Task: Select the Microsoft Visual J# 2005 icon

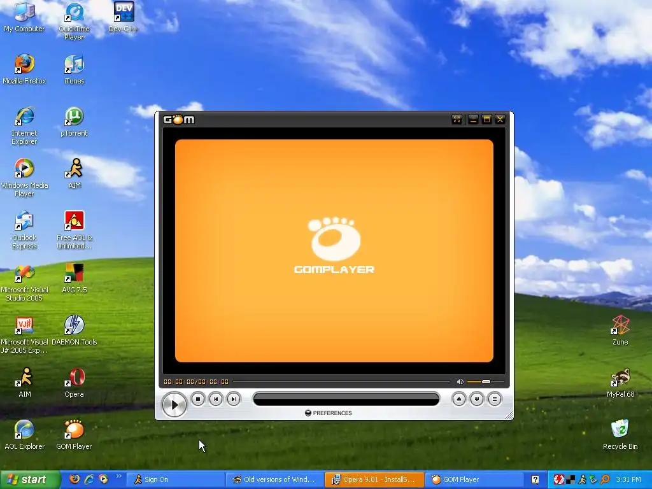Action: [24, 335]
